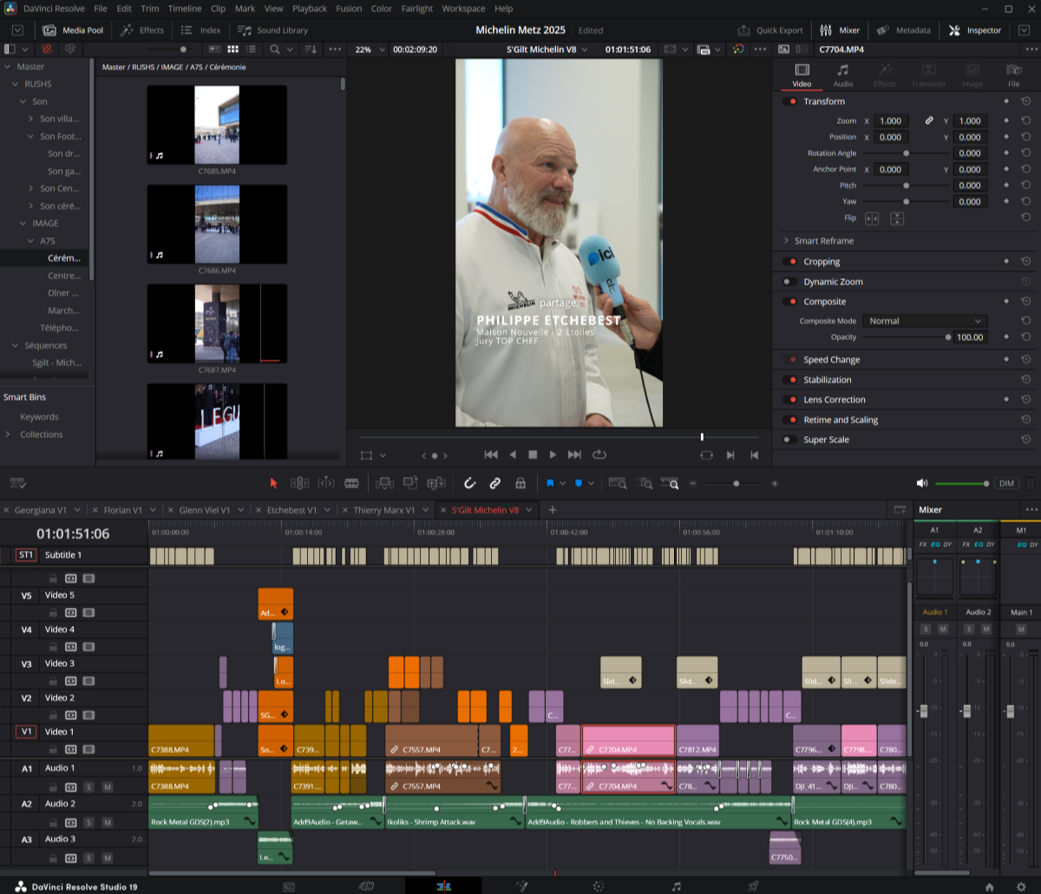This screenshot has width=1041, height=894.
Task: Click the Custom Zoom icon
Action: pos(670,483)
